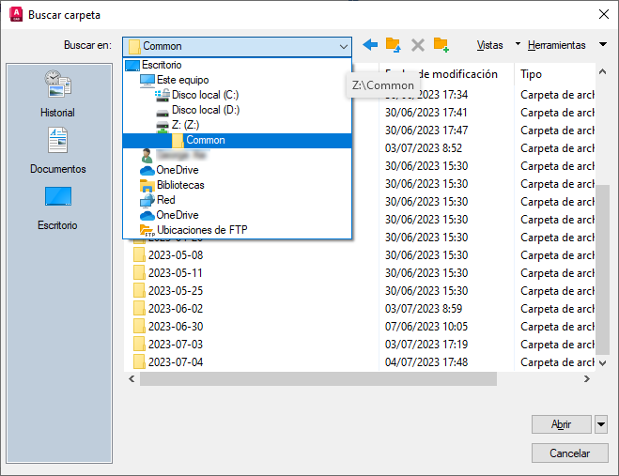Click the Abrir button

pyautogui.click(x=561, y=424)
